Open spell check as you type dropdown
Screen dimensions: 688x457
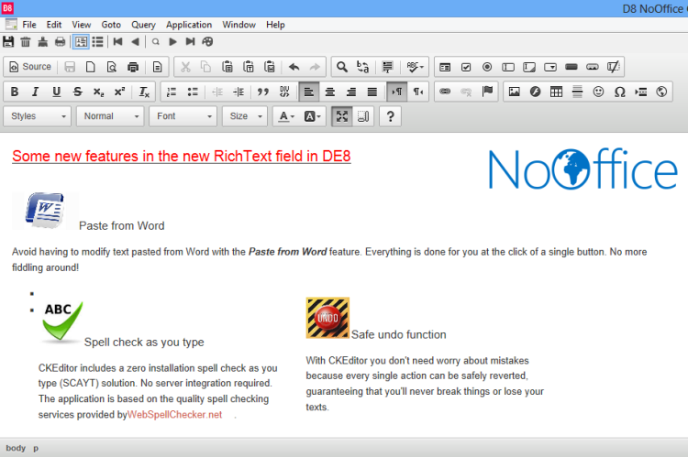tap(415, 67)
